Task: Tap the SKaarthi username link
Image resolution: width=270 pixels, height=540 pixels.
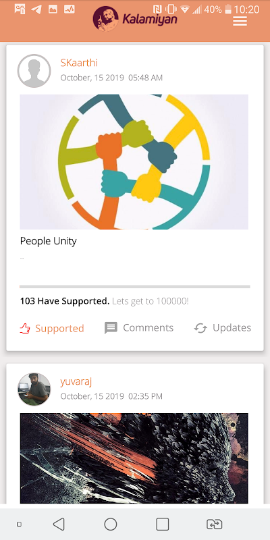Action: 79,63
